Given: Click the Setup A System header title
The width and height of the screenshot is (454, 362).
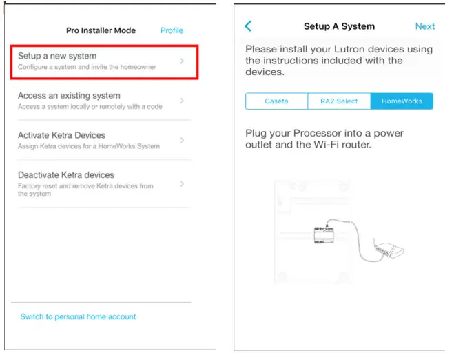Looking at the screenshot, I should [339, 26].
